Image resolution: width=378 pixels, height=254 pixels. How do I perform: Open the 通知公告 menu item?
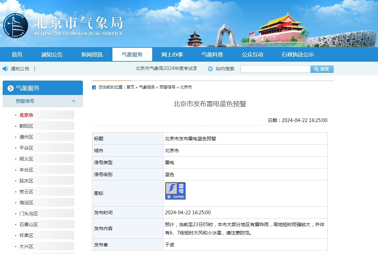point(52,54)
